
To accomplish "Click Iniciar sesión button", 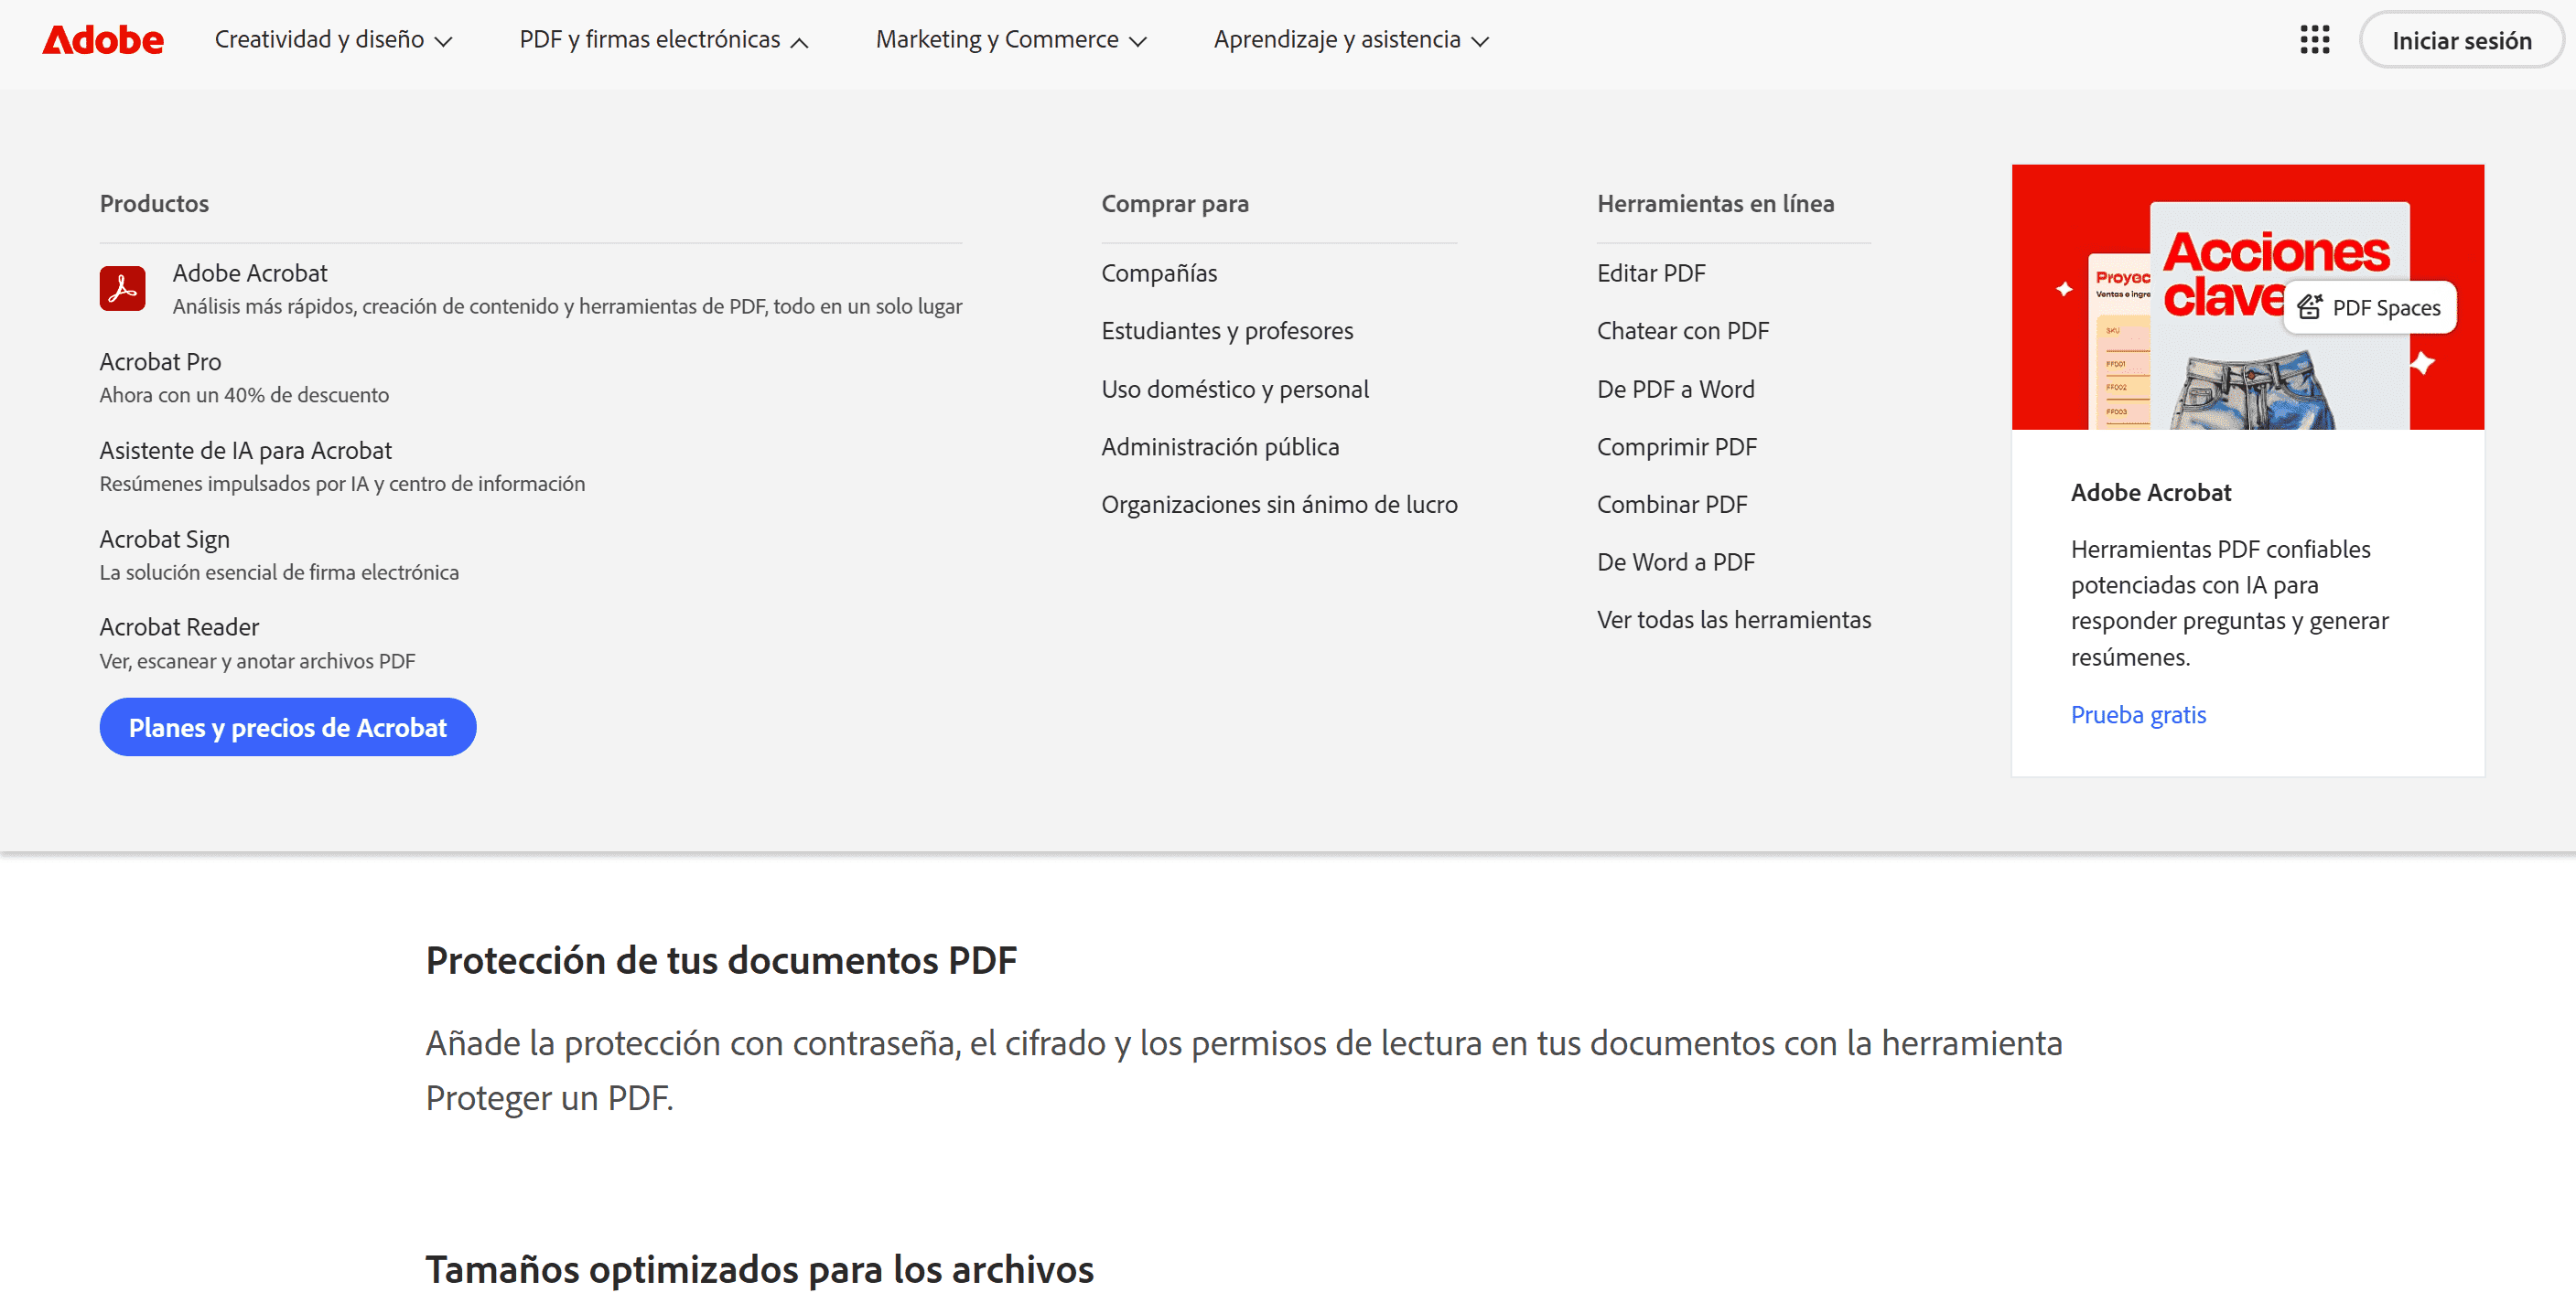I will point(2461,40).
